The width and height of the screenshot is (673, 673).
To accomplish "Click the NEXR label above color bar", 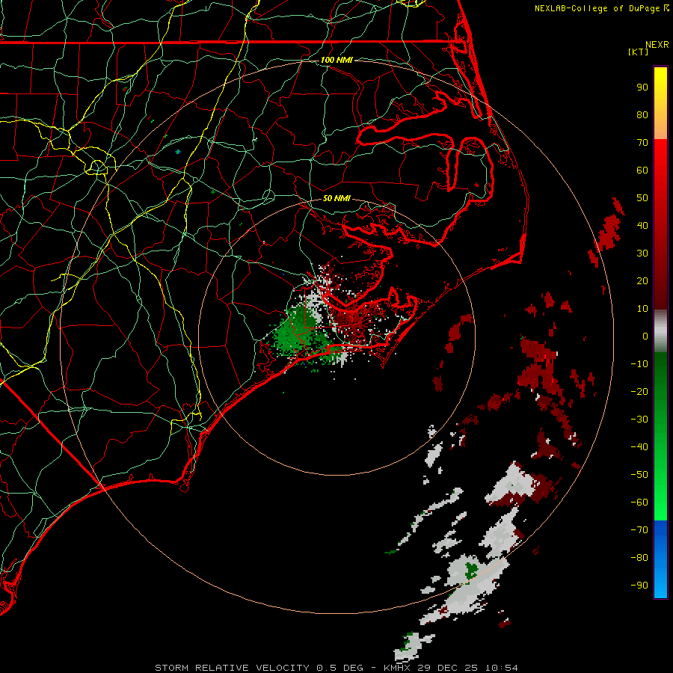I will click(x=657, y=45).
